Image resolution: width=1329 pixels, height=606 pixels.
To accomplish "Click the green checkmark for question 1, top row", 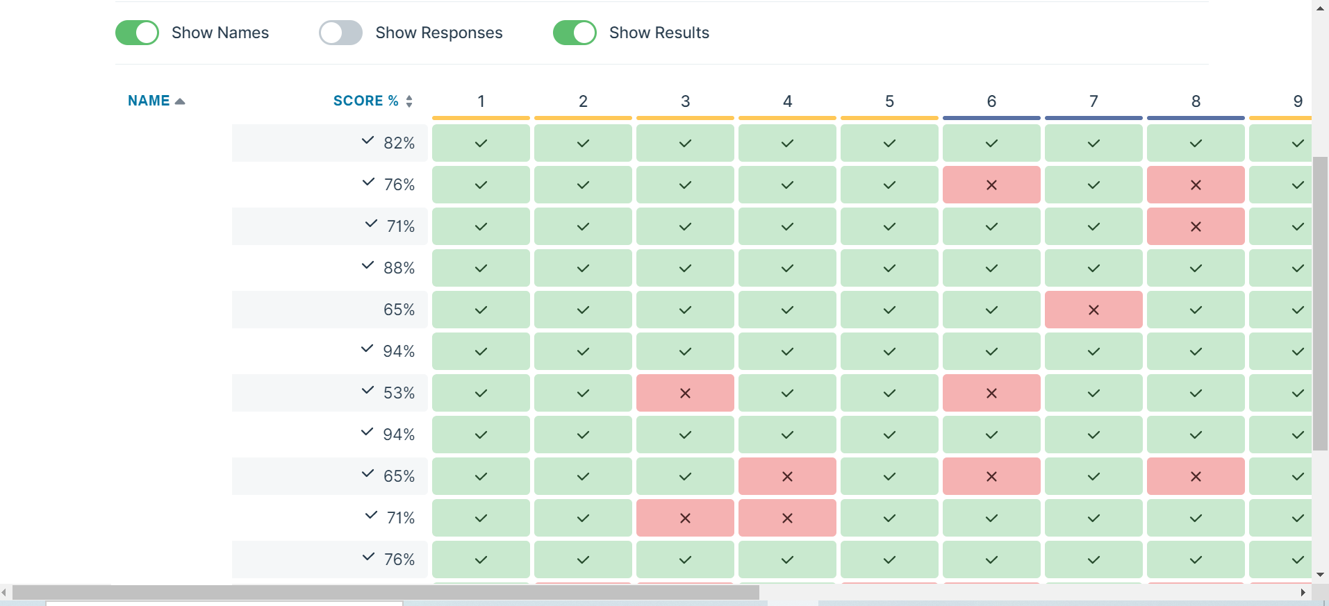I will [x=480, y=143].
